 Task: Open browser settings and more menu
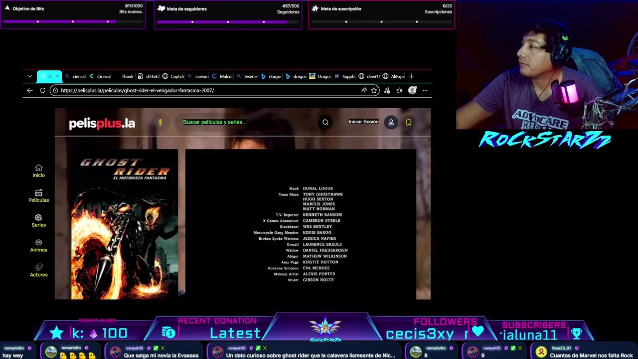[425, 90]
